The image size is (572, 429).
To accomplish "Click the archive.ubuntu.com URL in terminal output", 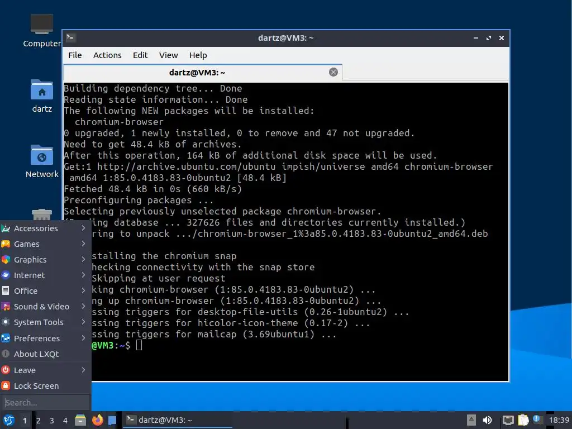I will pos(186,166).
